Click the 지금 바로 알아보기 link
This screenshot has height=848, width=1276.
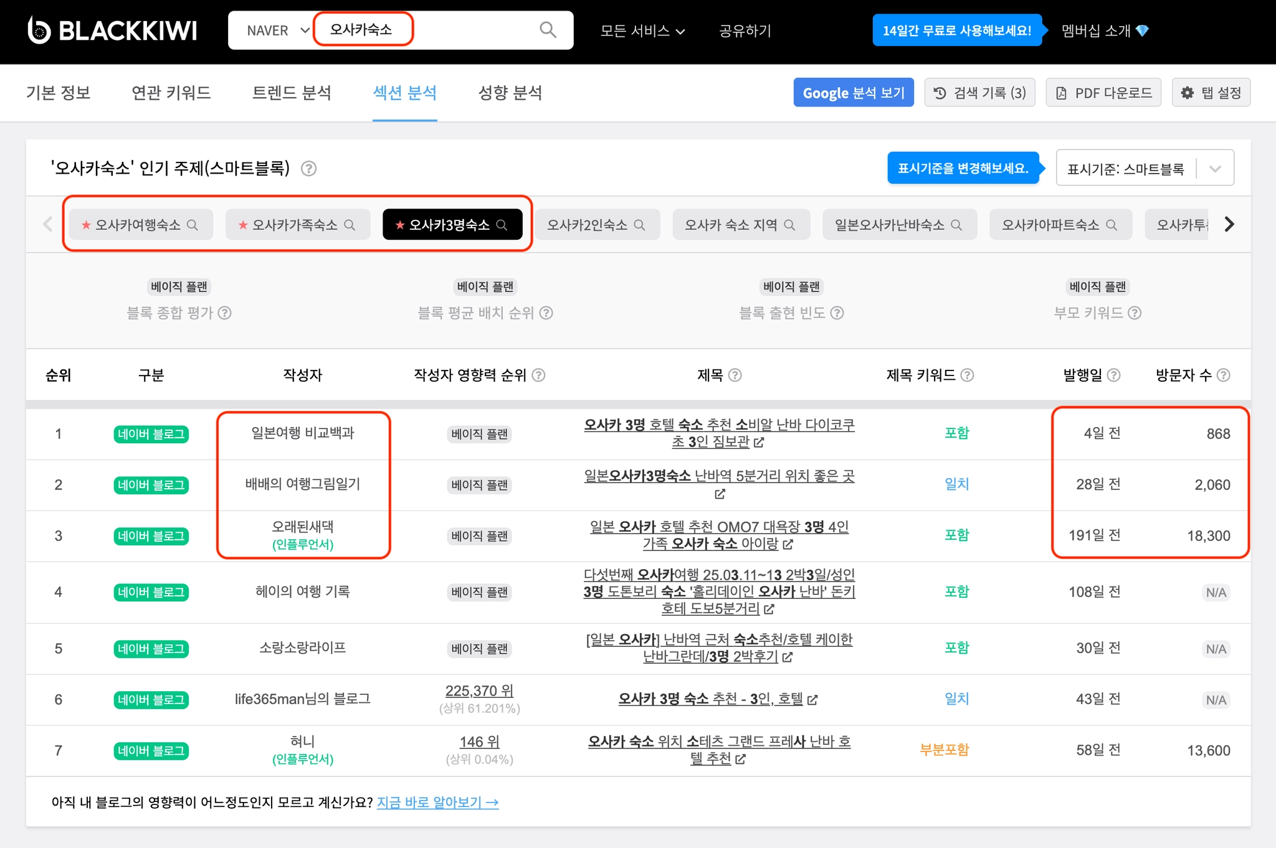coord(437,803)
